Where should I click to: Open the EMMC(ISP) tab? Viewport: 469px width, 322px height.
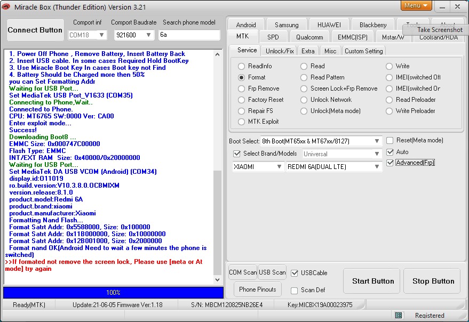pos(353,37)
